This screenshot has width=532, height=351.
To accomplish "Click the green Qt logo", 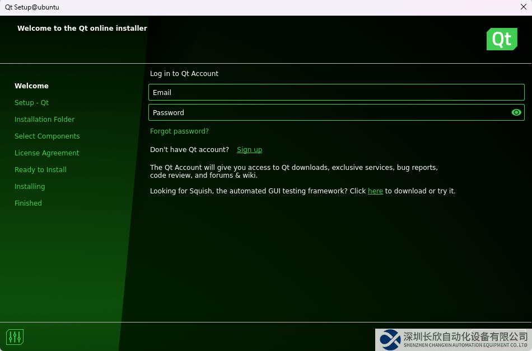I will (x=502, y=39).
